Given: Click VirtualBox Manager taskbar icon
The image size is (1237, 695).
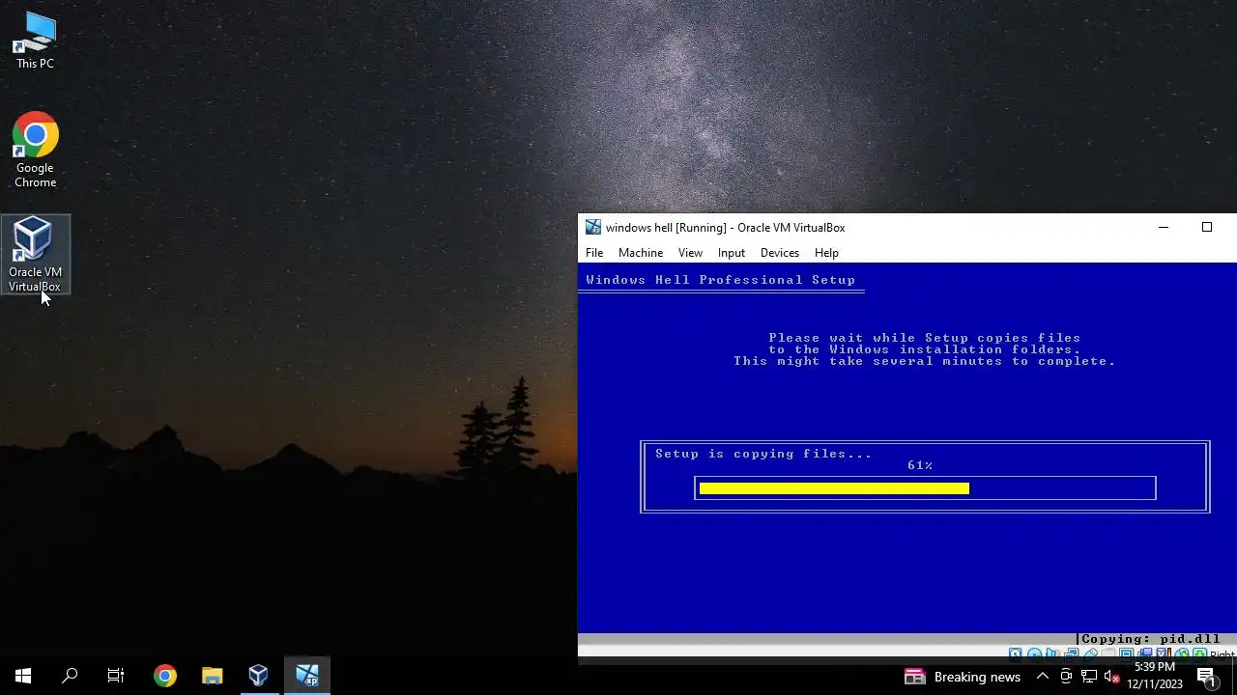Looking at the screenshot, I should (x=258, y=676).
